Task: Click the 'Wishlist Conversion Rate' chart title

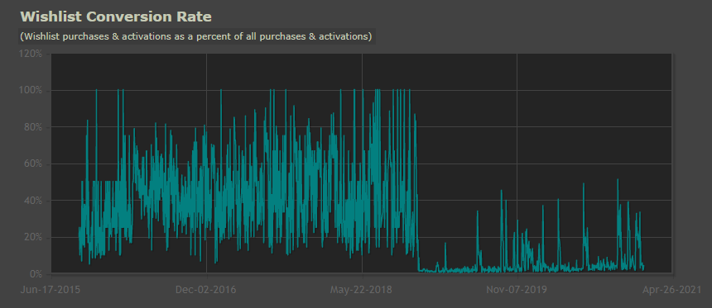Action: (116, 17)
